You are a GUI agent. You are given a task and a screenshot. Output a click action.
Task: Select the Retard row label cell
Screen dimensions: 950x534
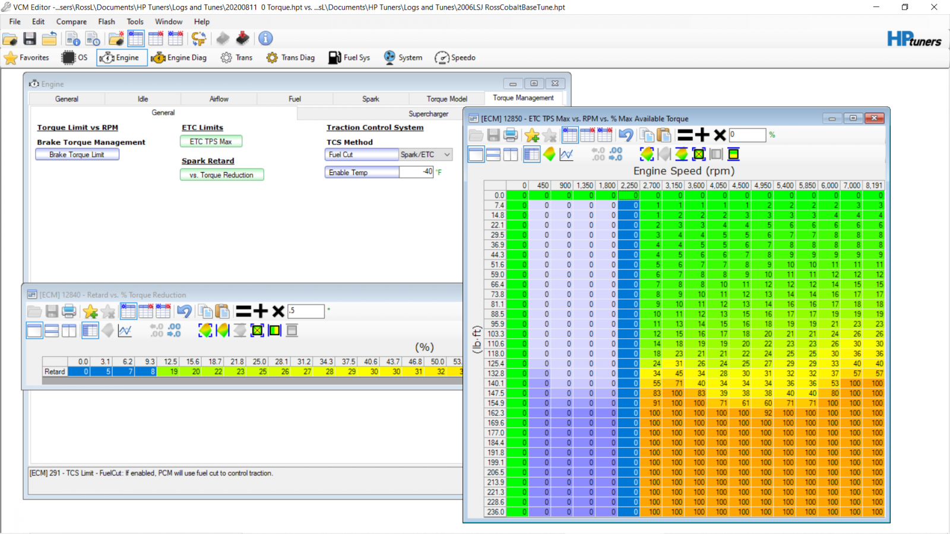click(55, 371)
